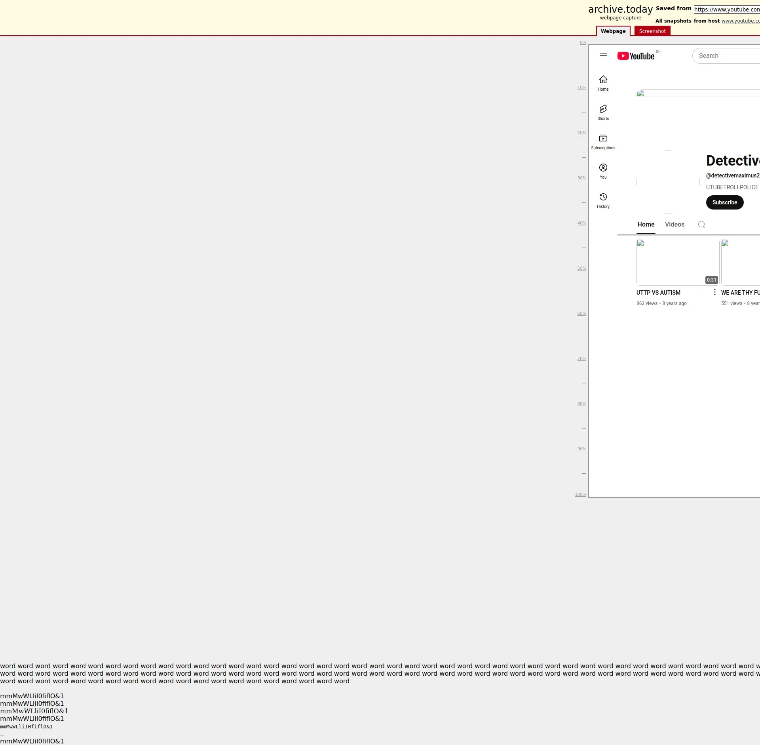The image size is (760, 745).
Task: Select the channel Home tab
Action: click(646, 225)
